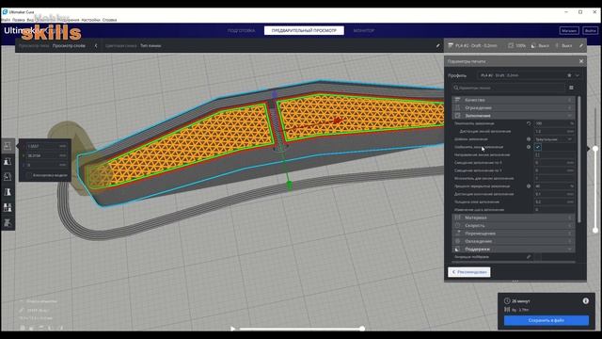Open the Marketplace button

(569, 30)
